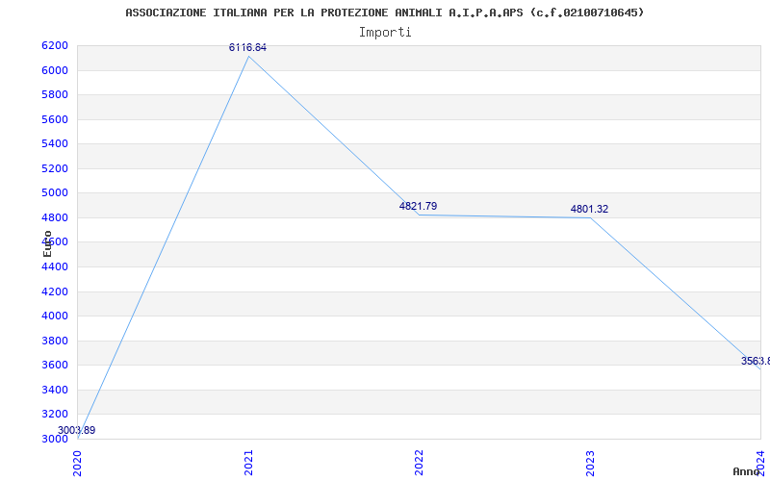Select the 3003.89 data label

77,430
